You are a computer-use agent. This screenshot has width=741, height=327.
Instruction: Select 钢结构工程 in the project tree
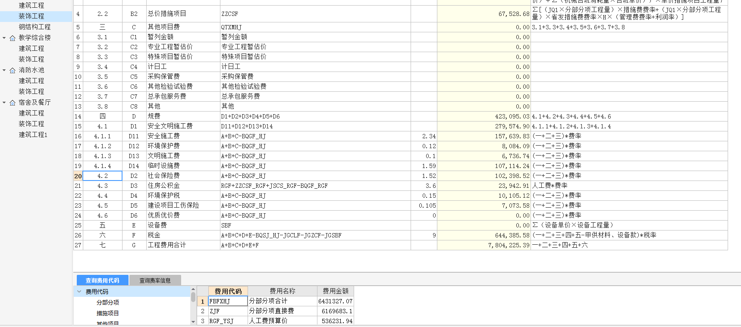35,27
